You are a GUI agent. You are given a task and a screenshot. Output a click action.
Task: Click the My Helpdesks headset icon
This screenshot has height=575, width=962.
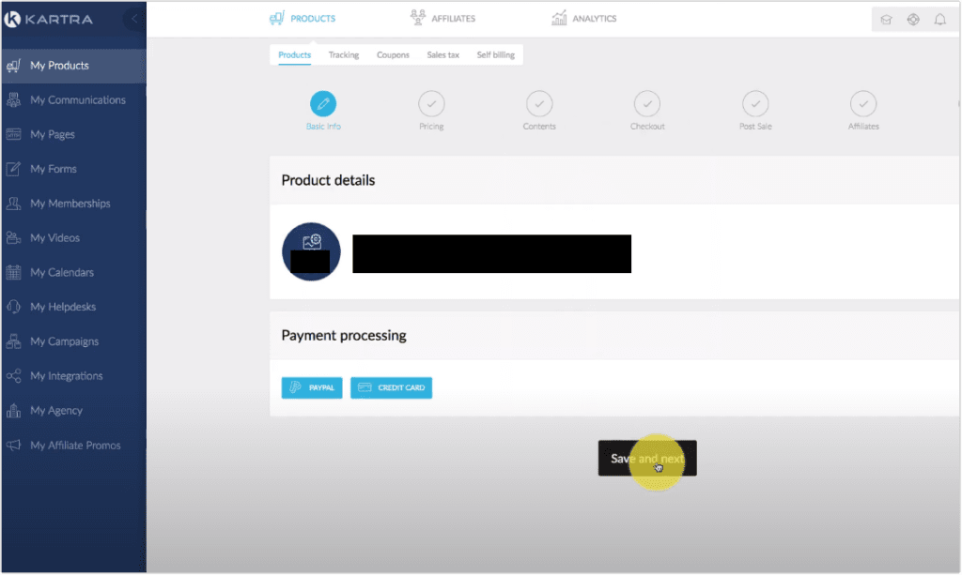point(13,307)
